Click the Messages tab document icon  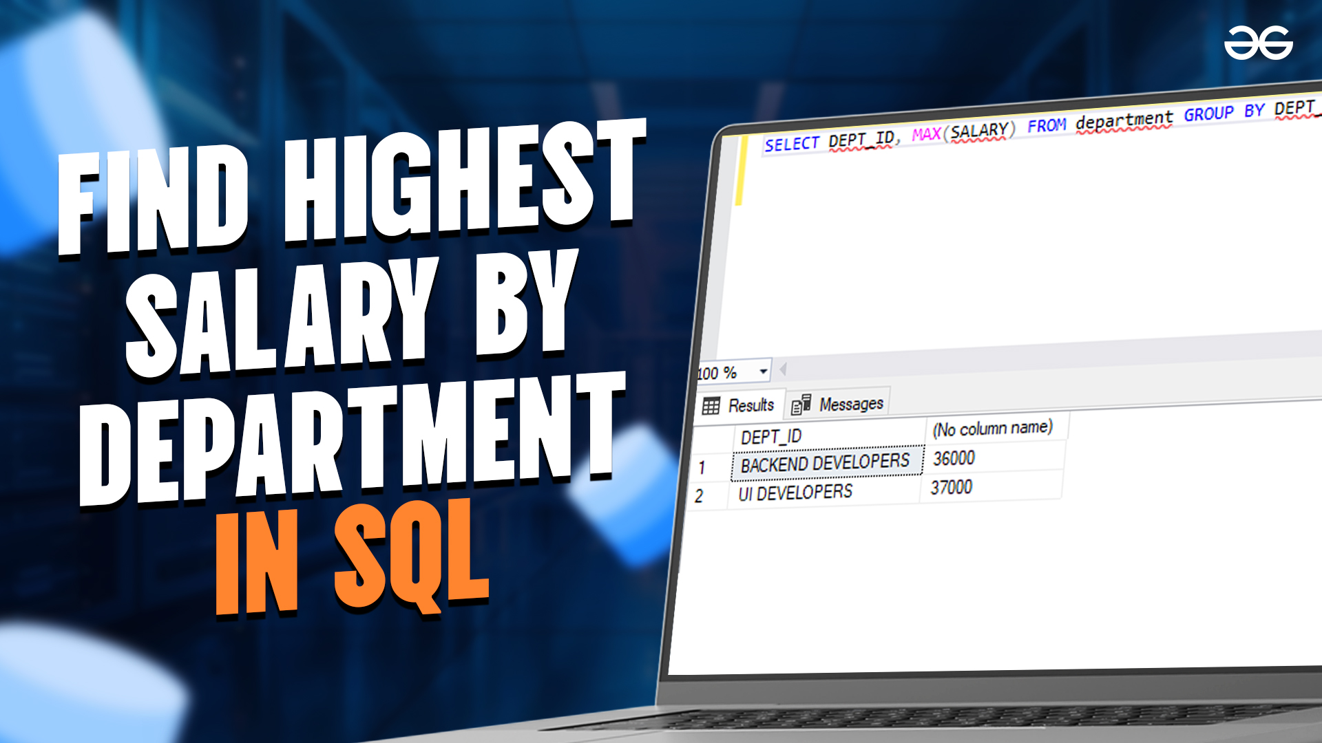pos(801,405)
